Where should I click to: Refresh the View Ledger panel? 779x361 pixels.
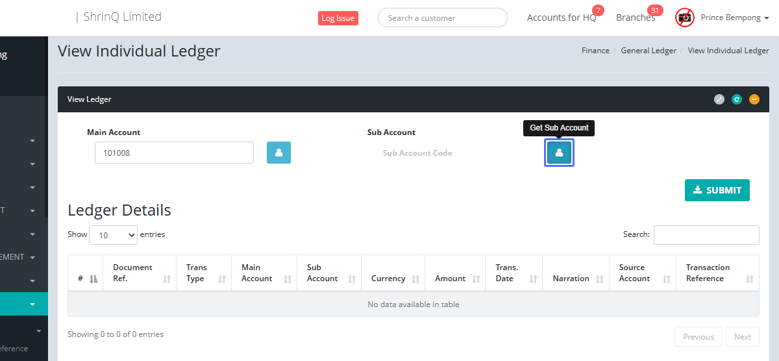click(737, 99)
